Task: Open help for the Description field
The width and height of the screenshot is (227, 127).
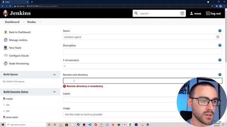Action: [220, 46]
